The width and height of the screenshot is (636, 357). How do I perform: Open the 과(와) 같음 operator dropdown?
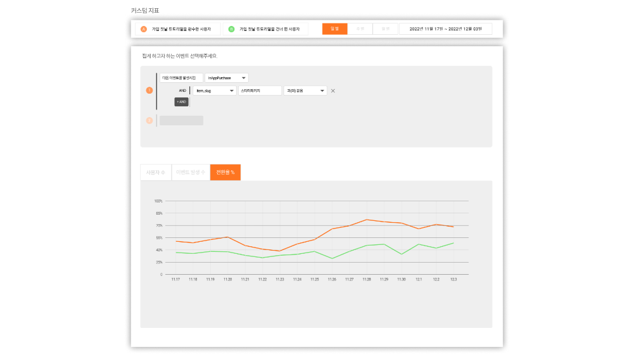305,91
